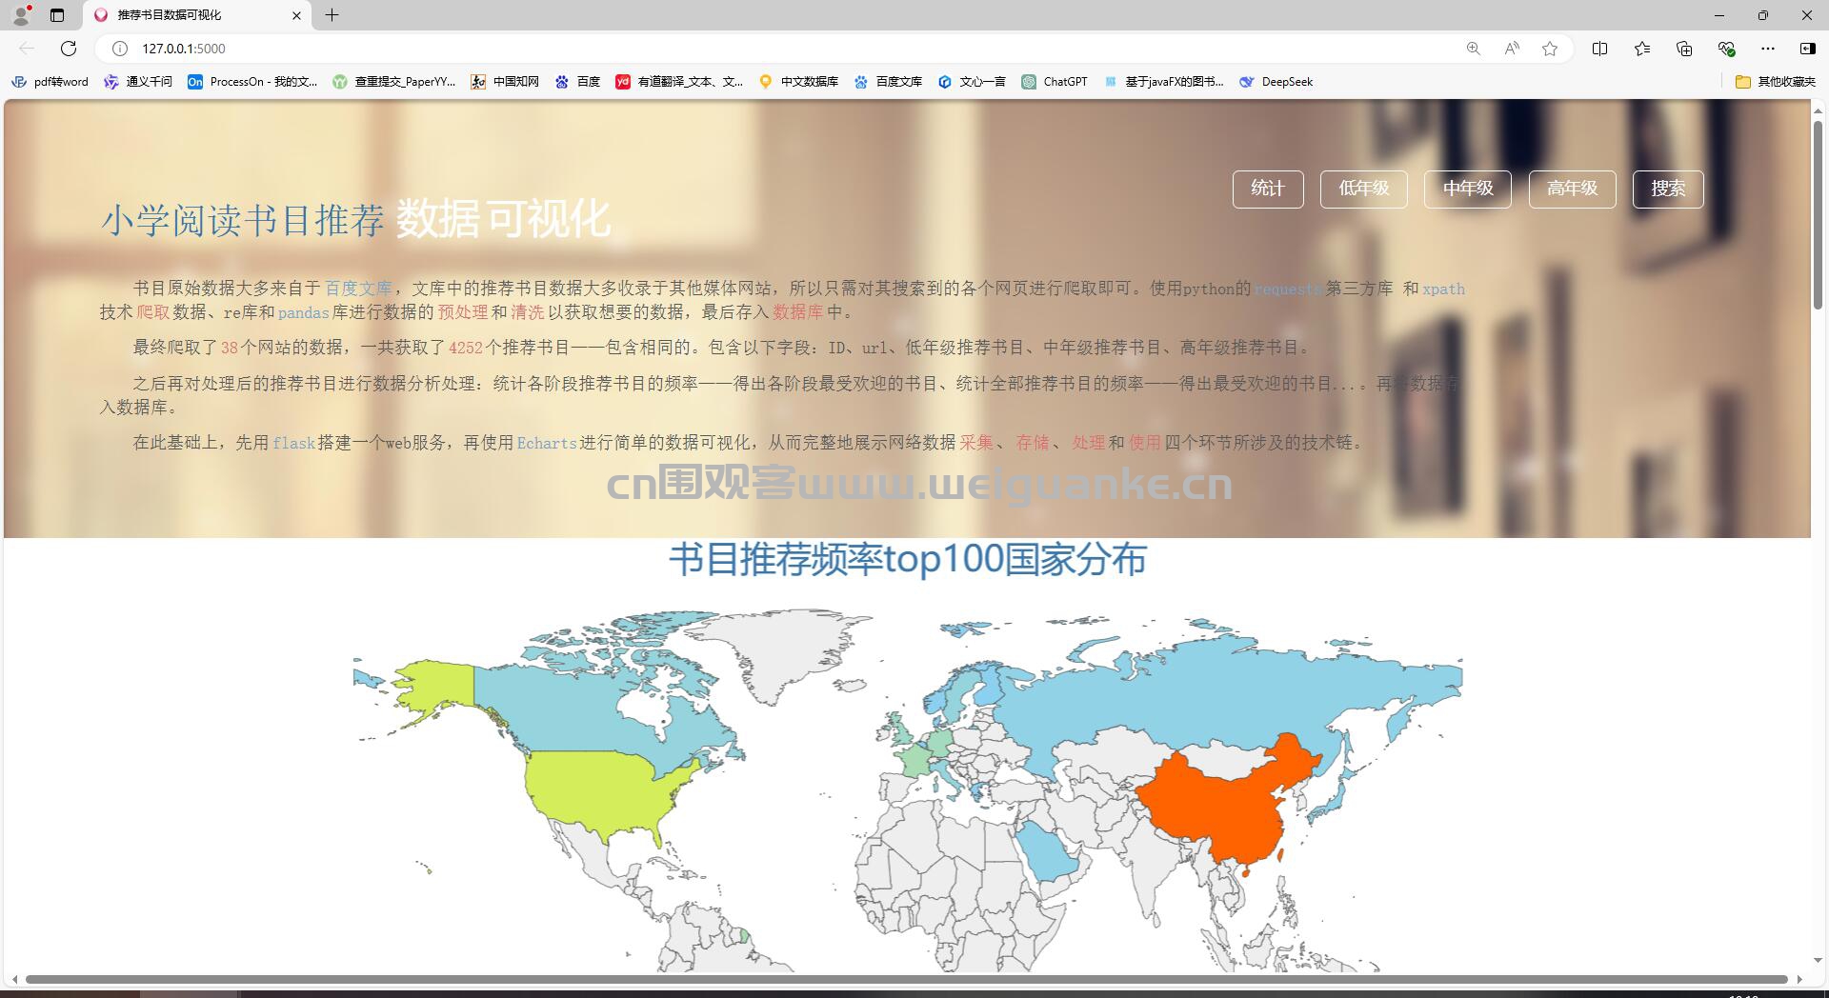
Task: Click the vertical scrollbar thumb
Action: tap(1818, 214)
